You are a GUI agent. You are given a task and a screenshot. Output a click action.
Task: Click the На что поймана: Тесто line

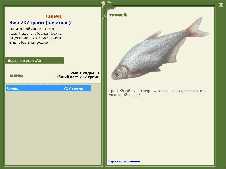tap(31, 29)
